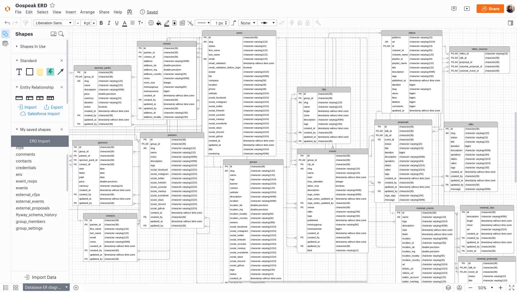The height and width of the screenshot is (292, 517).
Task: Star the Gospeak ERD document
Action: point(53,5)
